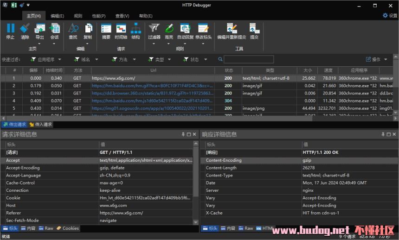
Task: Open the 结构 structure view icon
Action: [135, 28]
